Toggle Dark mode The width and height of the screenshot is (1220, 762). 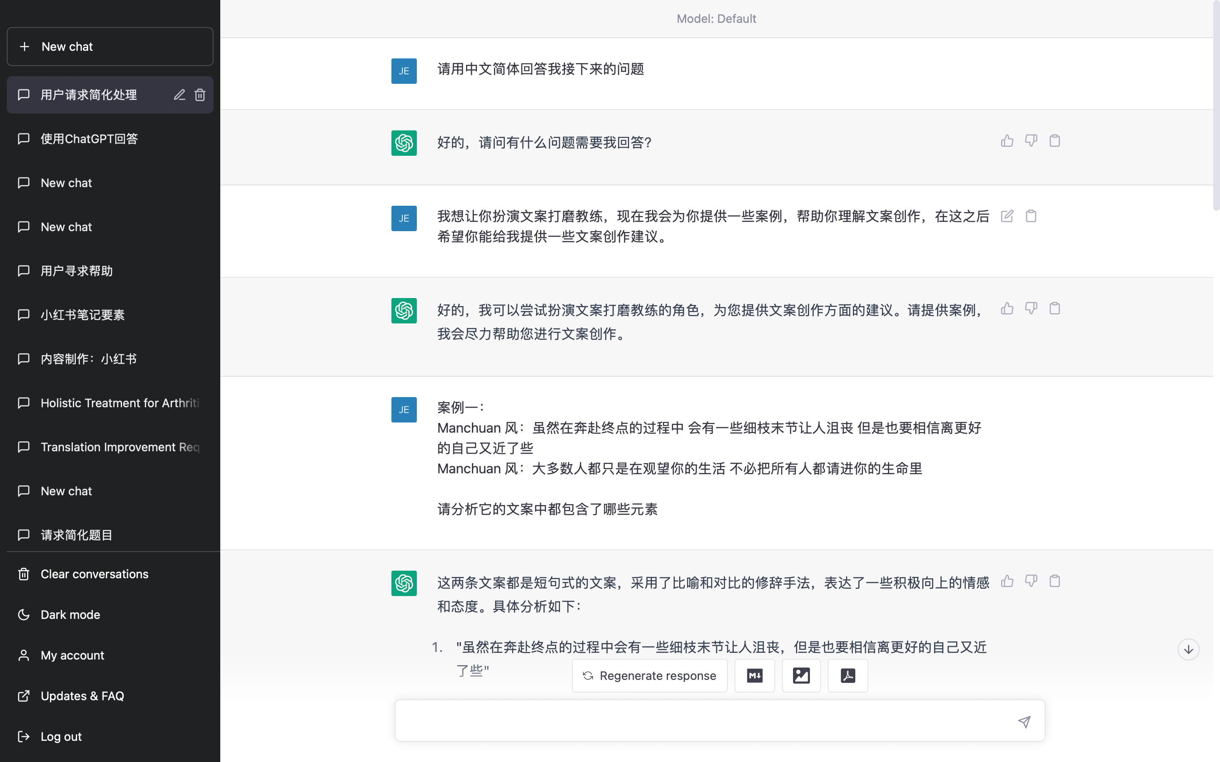[110, 614]
